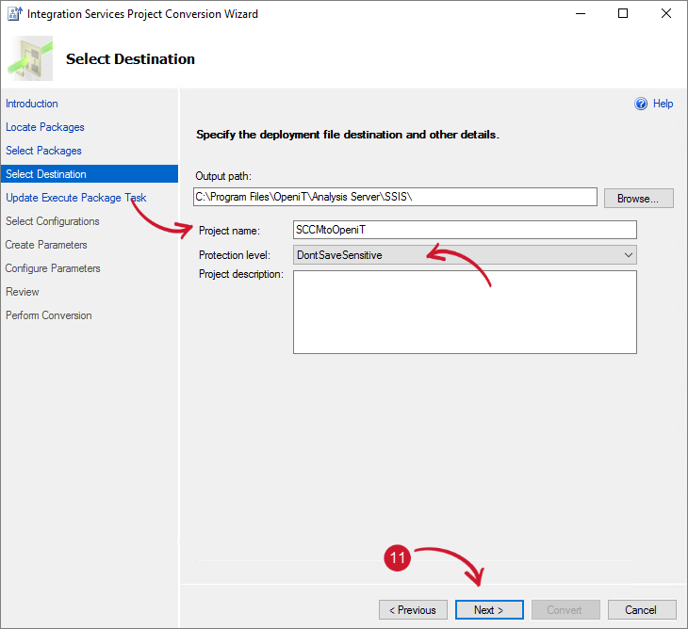Go to Select Packages step
688x629 pixels.
point(43,151)
